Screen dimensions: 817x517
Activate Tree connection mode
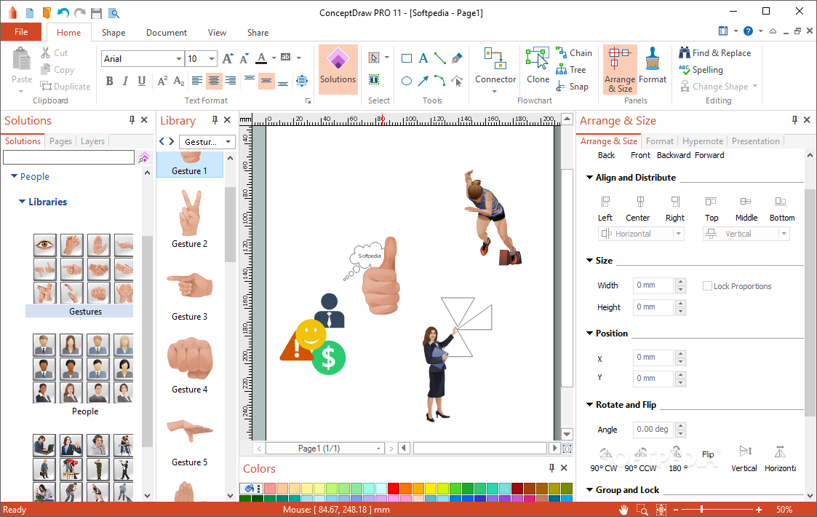tap(571, 69)
